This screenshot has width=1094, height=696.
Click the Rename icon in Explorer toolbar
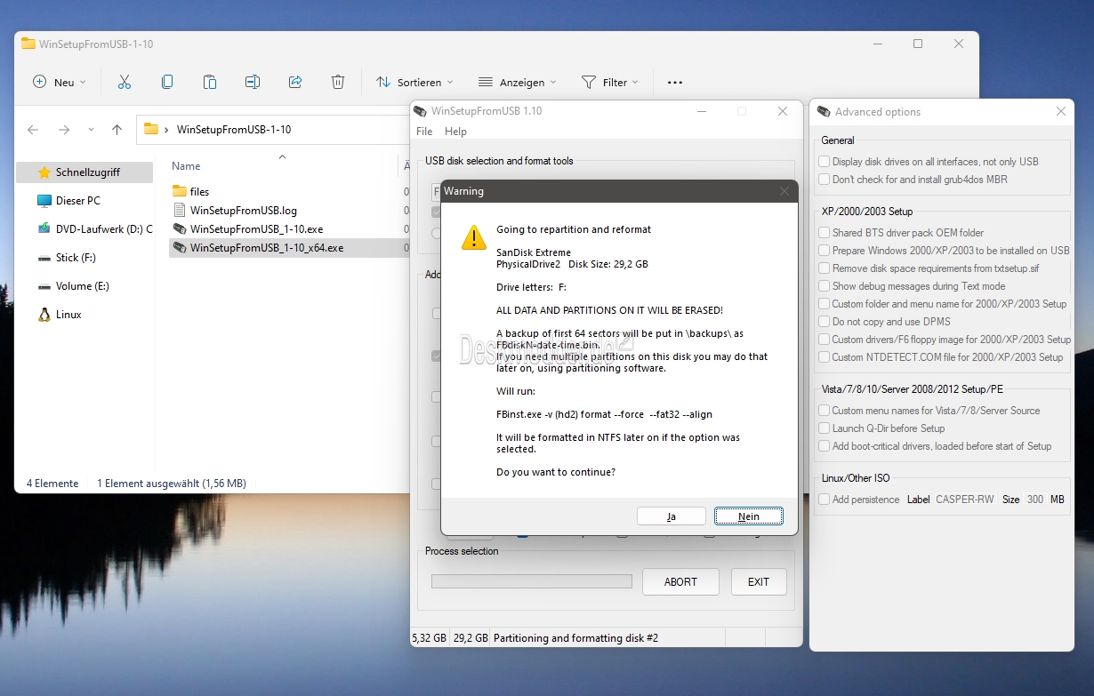click(253, 82)
